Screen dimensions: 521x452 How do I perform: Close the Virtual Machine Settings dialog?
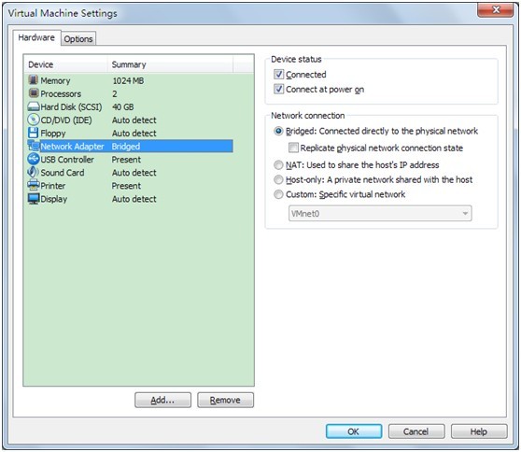click(x=496, y=9)
